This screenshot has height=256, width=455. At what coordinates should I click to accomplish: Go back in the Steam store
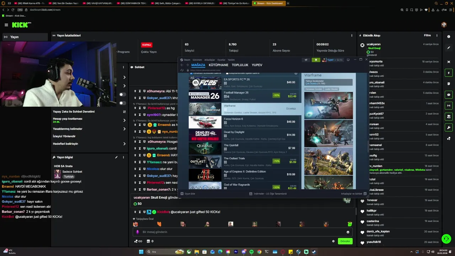click(x=182, y=65)
